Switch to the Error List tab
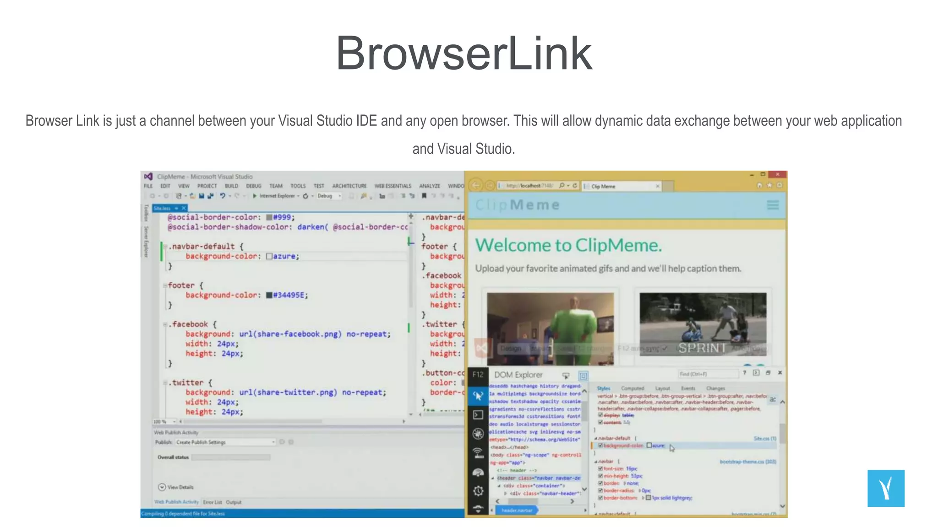This screenshot has width=938, height=527. click(x=212, y=502)
